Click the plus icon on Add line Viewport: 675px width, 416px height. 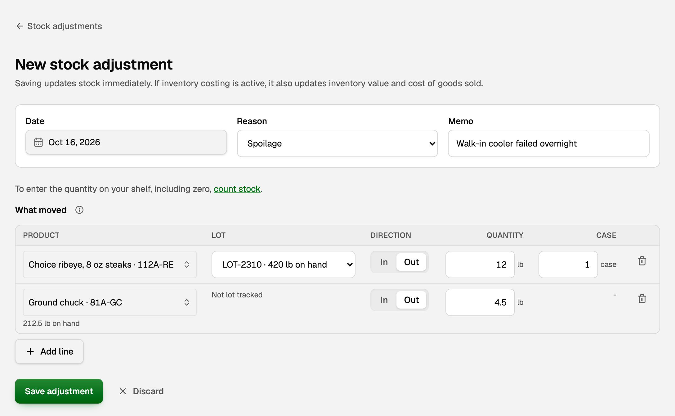click(x=30, y=351)
